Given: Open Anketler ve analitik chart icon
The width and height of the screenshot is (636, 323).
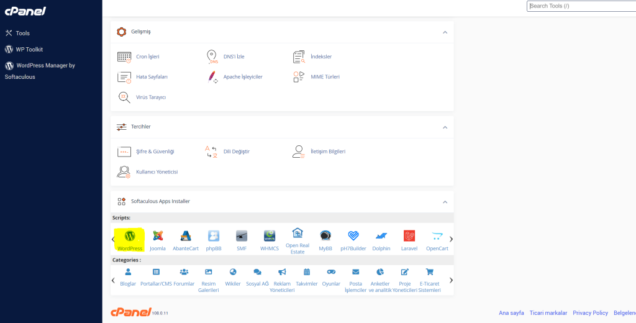Looking at the screenshot, I should click(x=380, y=271).
